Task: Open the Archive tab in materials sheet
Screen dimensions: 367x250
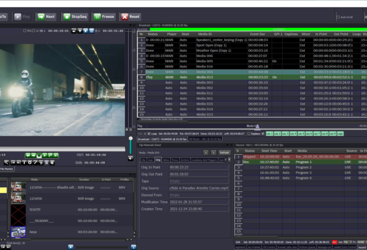Action: point(185,160)
